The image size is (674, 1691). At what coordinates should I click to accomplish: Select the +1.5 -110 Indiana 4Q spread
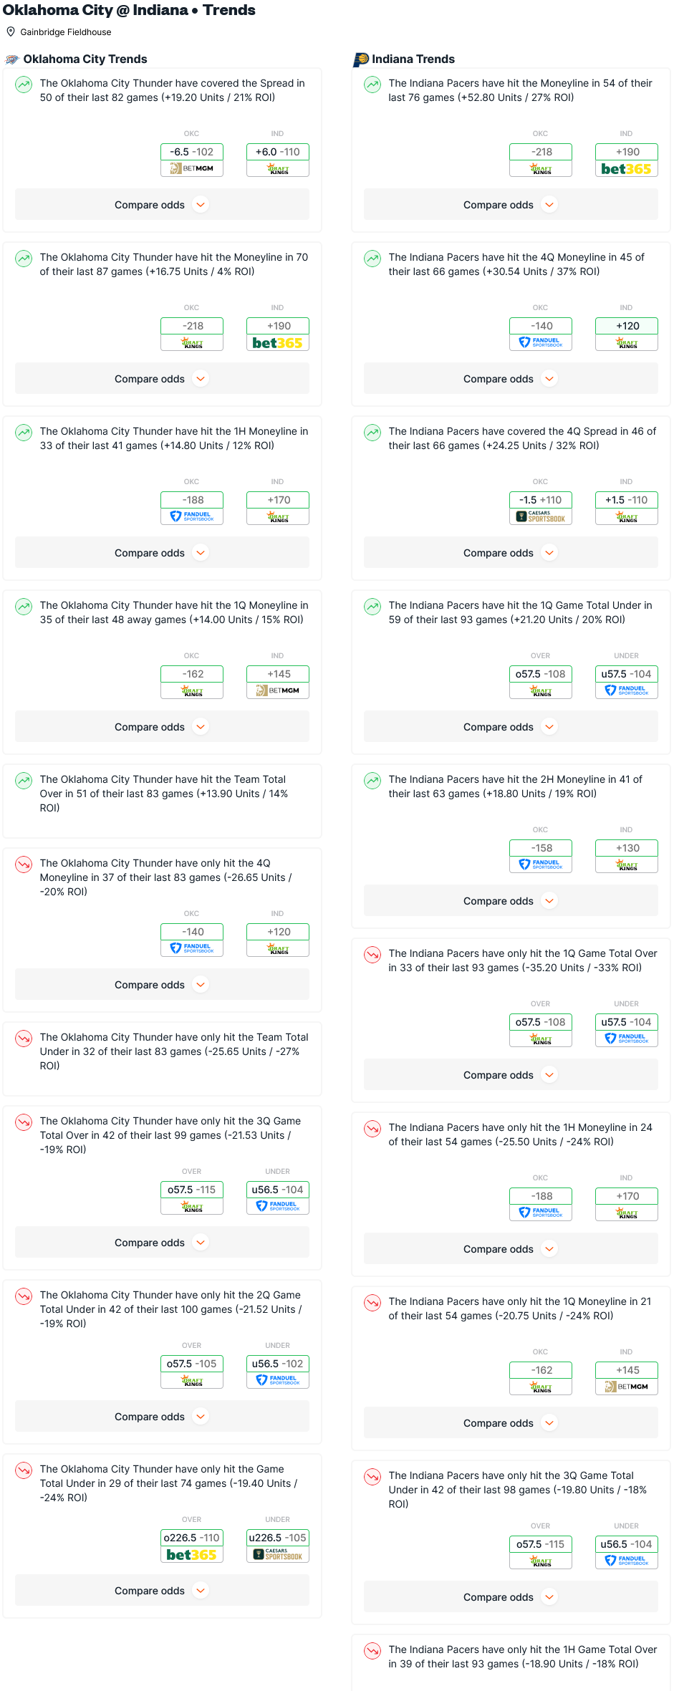click(627, 500)
